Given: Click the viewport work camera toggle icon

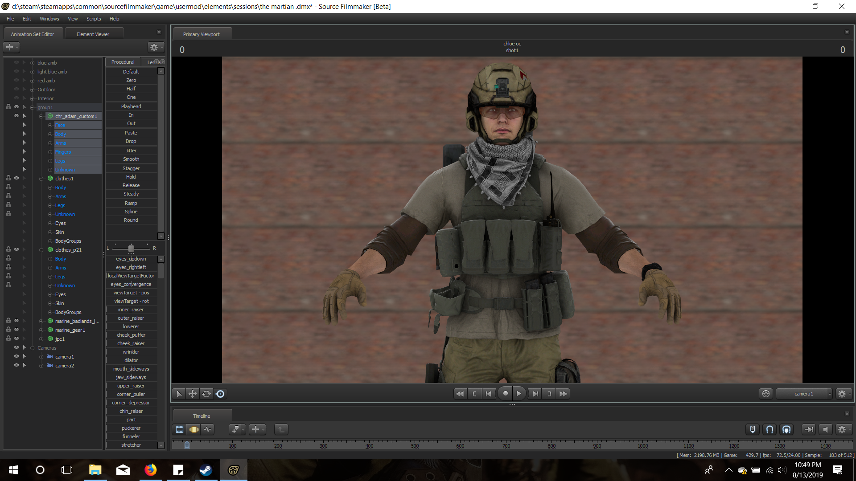Looking at the screenshot, I should [x=765, y=394].
